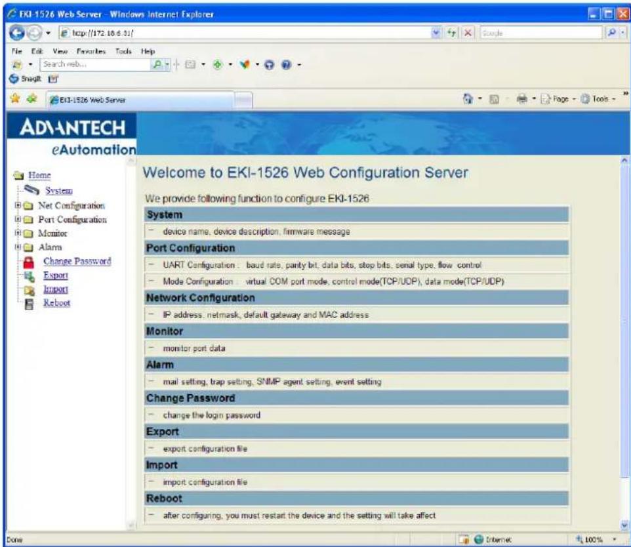Click the Export icon in the sidebar
631x547 pixels.
click(x=29, y=276)
